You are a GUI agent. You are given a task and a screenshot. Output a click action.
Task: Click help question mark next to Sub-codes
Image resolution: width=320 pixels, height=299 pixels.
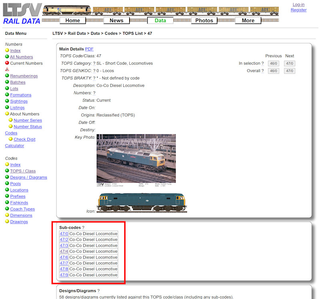coord(83,227)
